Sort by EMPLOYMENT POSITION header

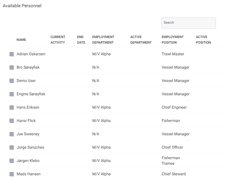(x=172, y=40)
